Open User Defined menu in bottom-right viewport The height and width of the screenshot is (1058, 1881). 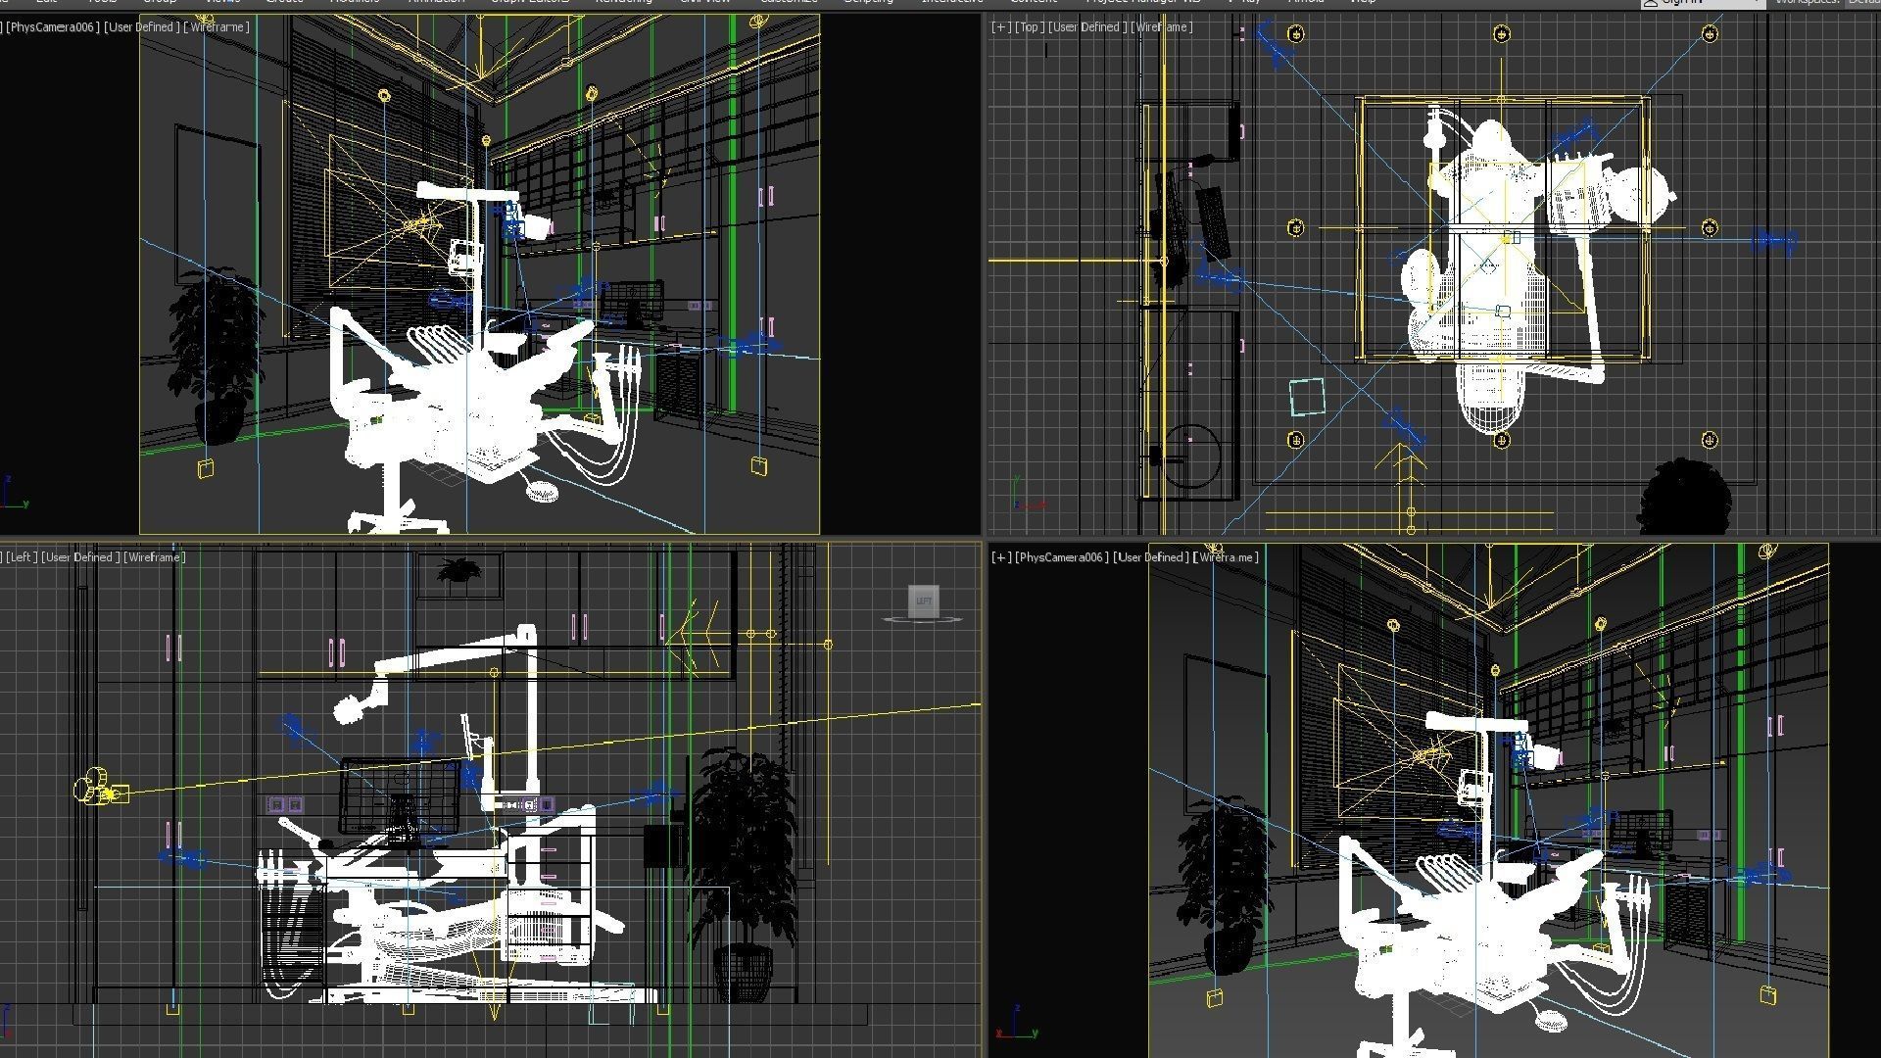[x=1151, y=557]
